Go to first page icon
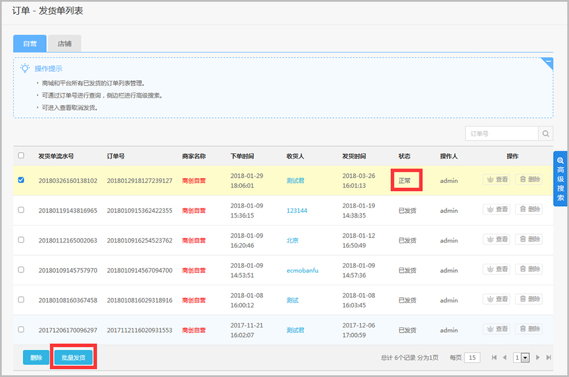The image size is (569, 377). coord(494,358)
